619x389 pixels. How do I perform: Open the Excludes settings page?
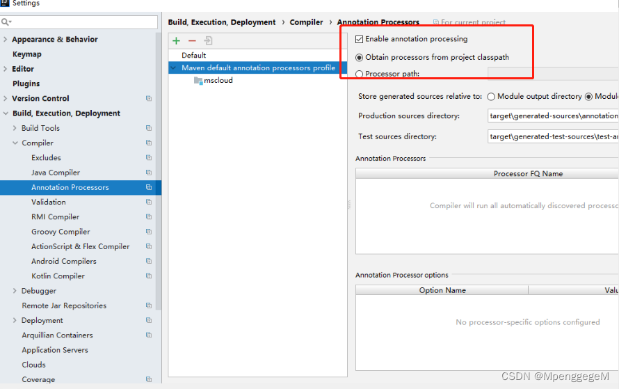46,157
